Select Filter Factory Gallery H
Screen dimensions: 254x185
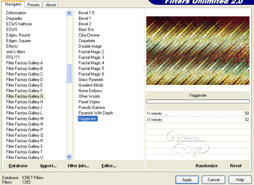coord(24,102)
